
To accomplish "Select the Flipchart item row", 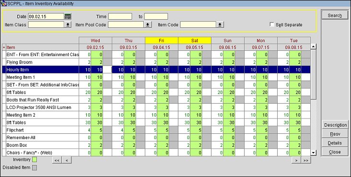I will (156, 130).
